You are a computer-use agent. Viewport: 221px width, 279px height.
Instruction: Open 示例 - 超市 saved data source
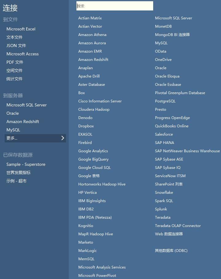(x=16, y=181)
